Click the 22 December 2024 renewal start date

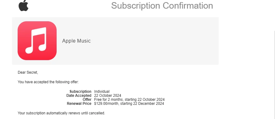point(151,104)
